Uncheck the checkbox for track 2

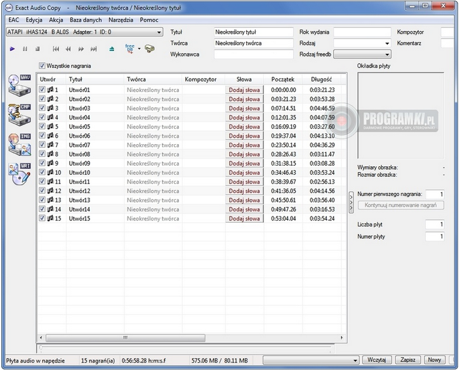[42, 98]
